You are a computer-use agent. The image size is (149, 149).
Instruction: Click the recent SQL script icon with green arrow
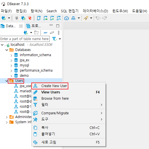[45, 18]
